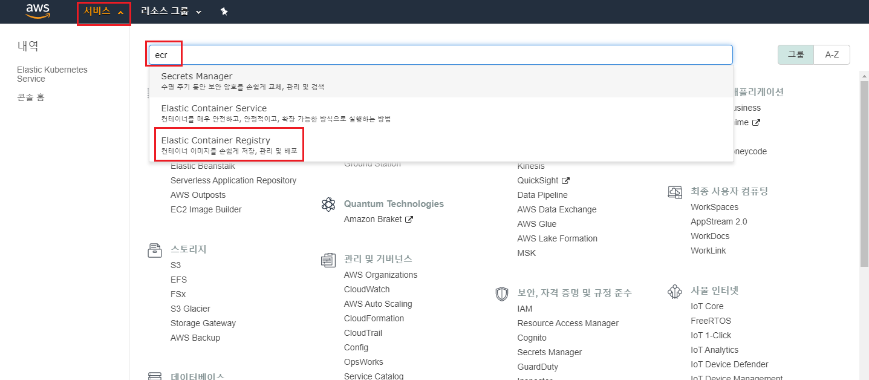Open GuardDuty
Screen dimensions: 869x380
tap(538, 367)
